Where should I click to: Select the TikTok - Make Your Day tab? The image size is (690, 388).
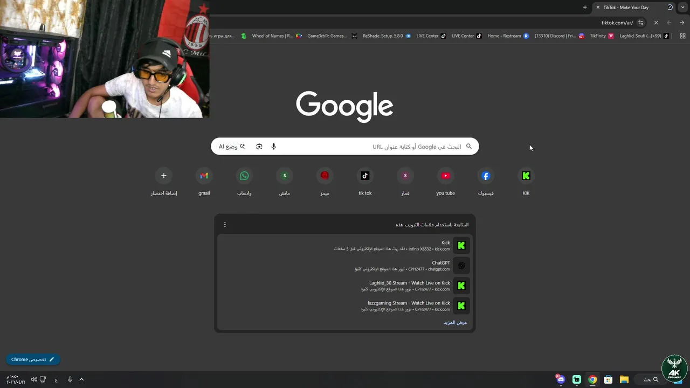point(633,8)
